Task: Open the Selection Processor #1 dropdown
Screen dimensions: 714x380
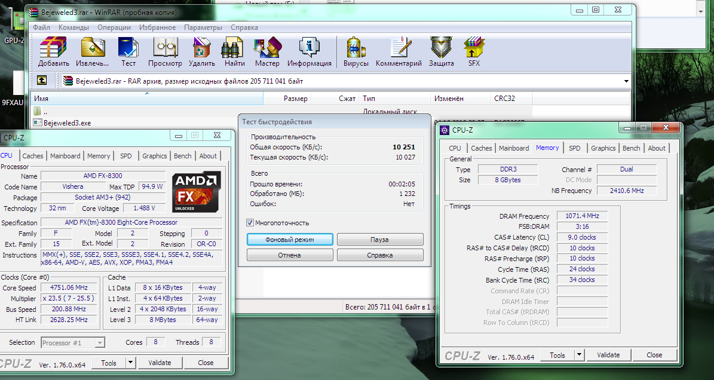Action: 73,343
